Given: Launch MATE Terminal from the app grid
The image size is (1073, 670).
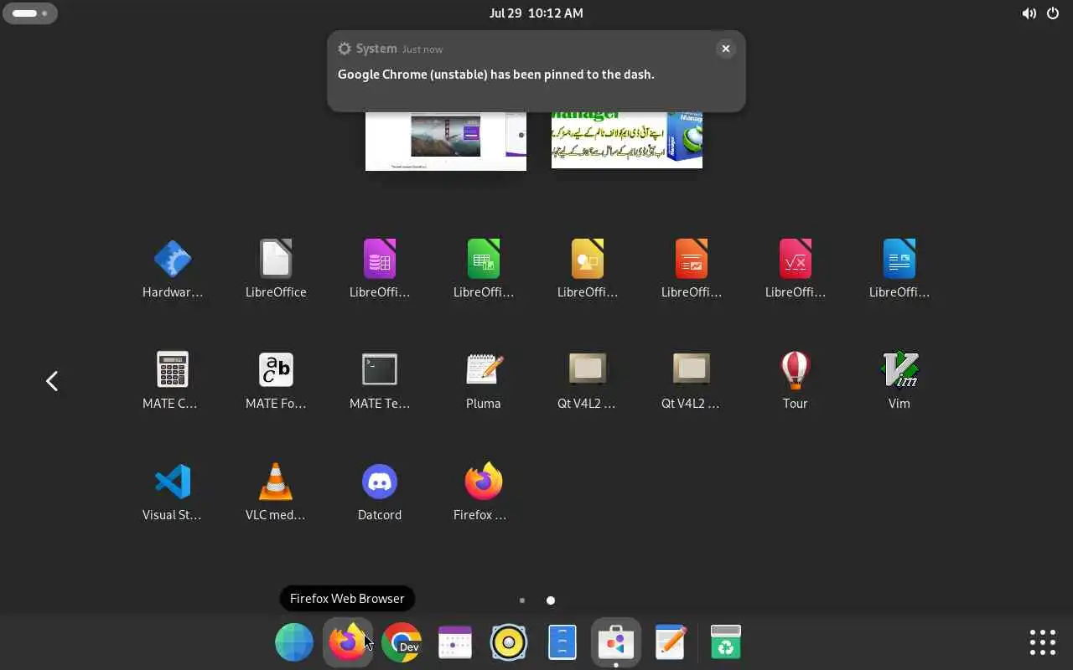Looking at the screenshot, I should (380, 380).
